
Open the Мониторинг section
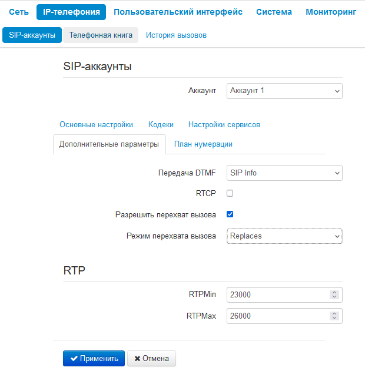coord(331,12)
